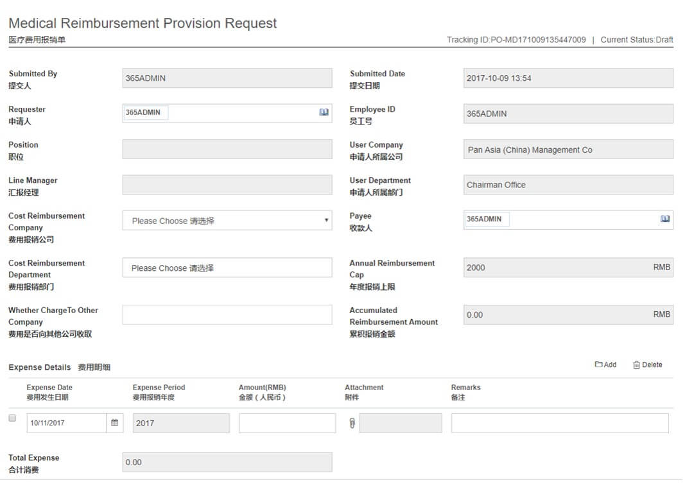Click the Total Expense field
The image size is (694, 489).
click(227, 462)
